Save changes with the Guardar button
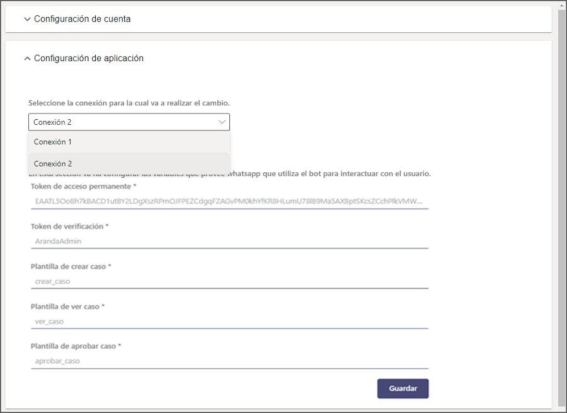 click(x=403, y=388)
